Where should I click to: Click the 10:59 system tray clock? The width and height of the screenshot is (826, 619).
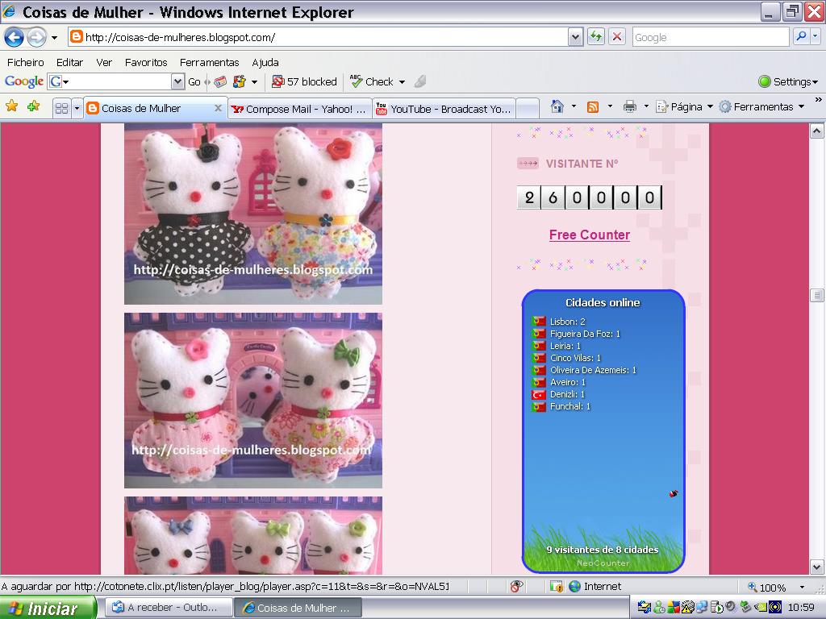(801, 608)
